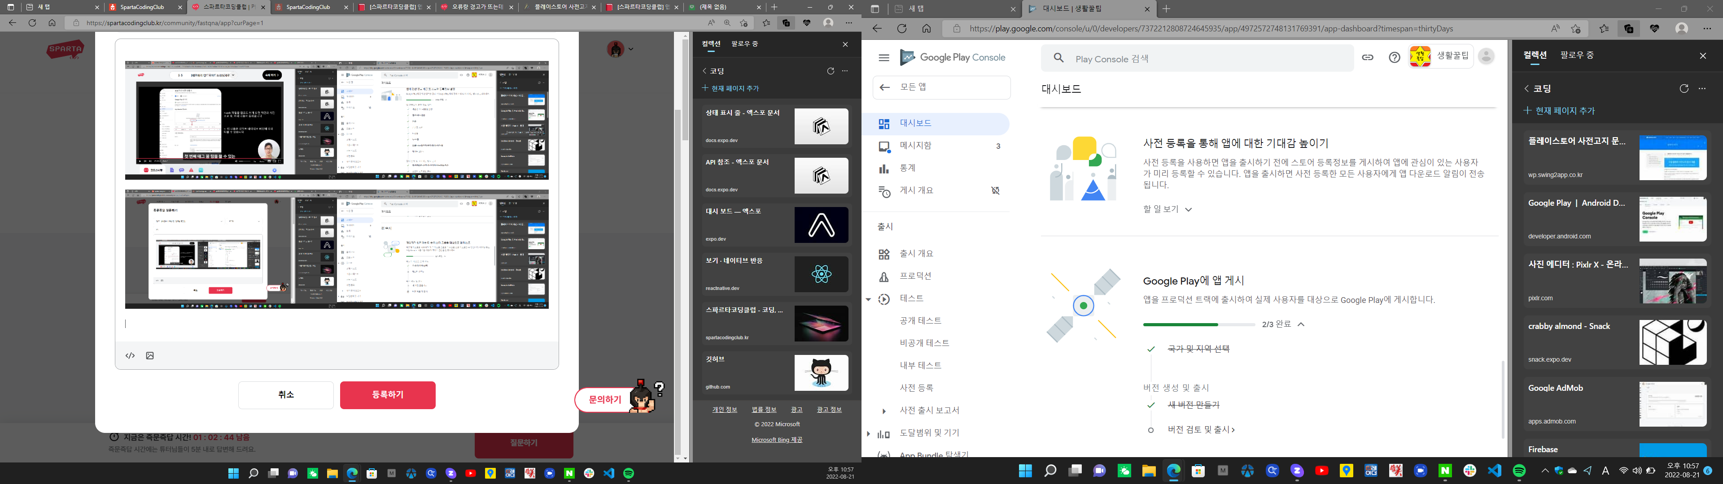Screen dimensions: 1723x484
Task: Switch to 팔로우 중 tab in left window
Action: [x=744, y=44]
